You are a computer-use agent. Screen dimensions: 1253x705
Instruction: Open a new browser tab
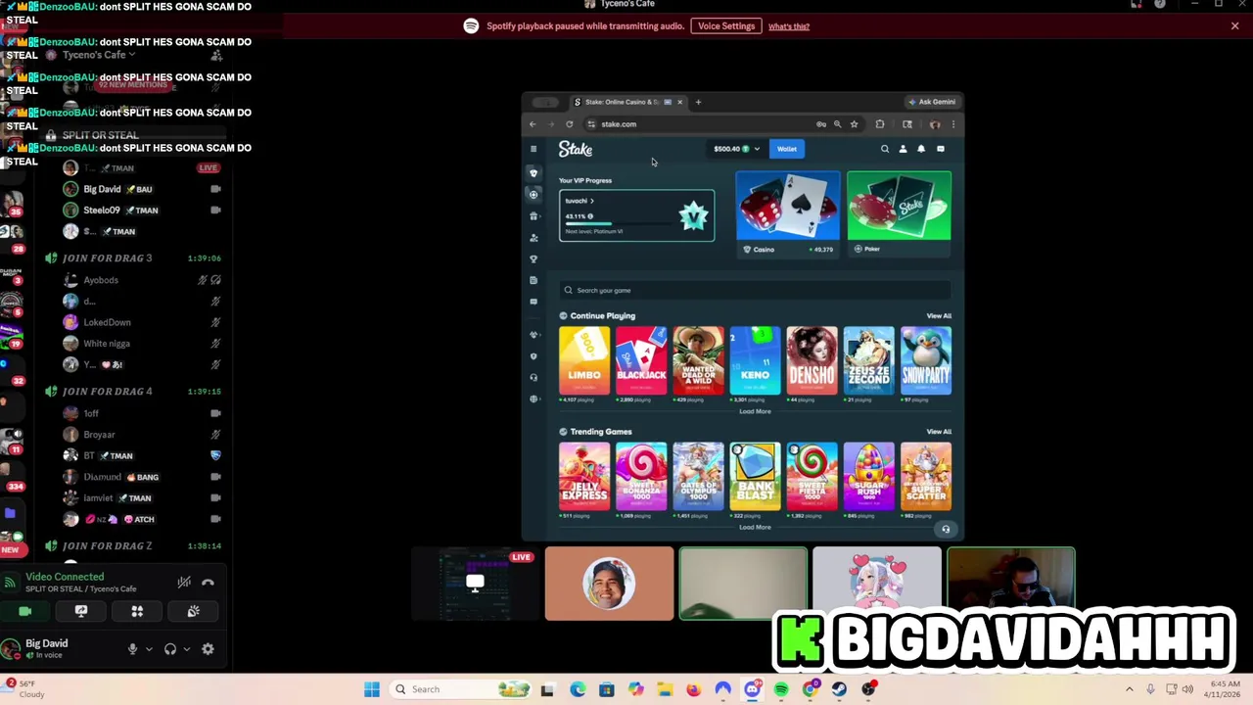698,102
